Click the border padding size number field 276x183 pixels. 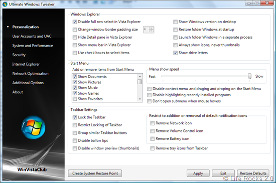click(146, 30)
